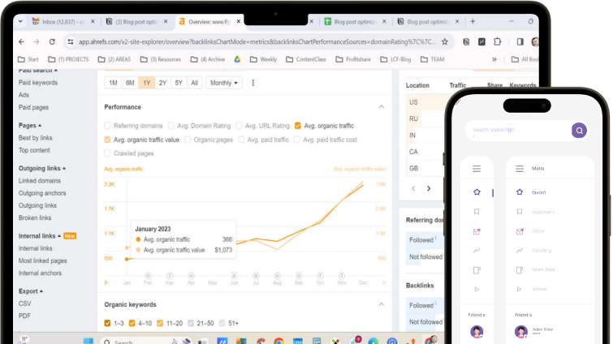The height and width of the screenshot is (344, 613).
Task: Tap the star icon in phone's collapsed sidebar
Action: click(x=477, y=192)
